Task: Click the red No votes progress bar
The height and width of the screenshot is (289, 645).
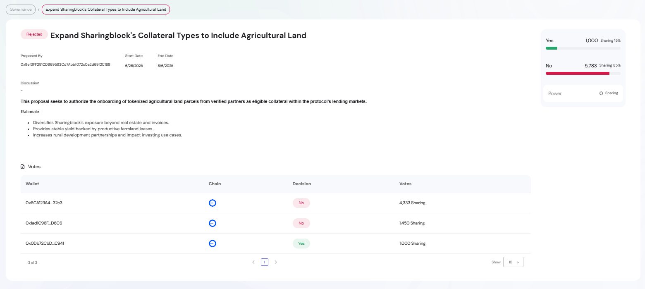Action: pyautogui.click(x=578, y=73)
